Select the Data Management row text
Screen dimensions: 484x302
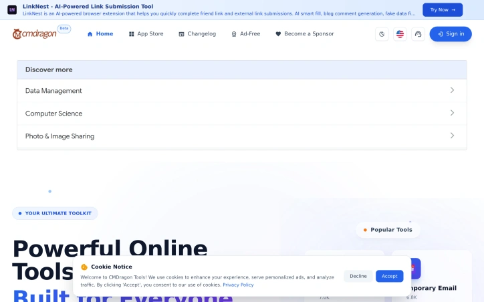tap(53, 91)
